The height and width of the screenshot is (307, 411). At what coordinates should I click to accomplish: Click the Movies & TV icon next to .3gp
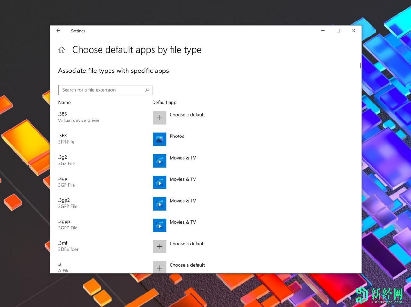pos(160,182)
